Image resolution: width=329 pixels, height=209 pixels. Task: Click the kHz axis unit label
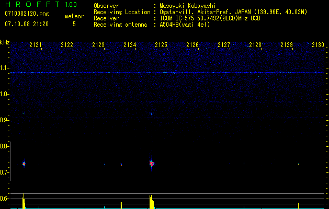[5, 42]
